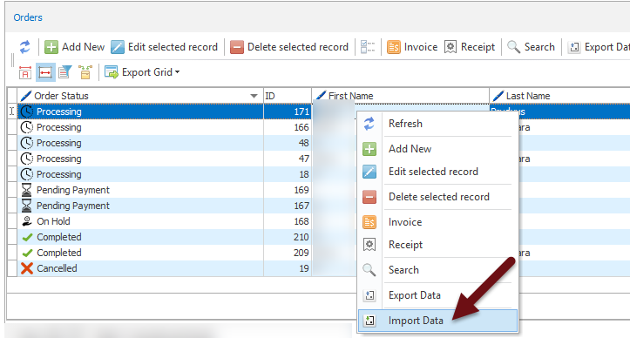Open the Export Grid dropdown

tap(142, 72)
